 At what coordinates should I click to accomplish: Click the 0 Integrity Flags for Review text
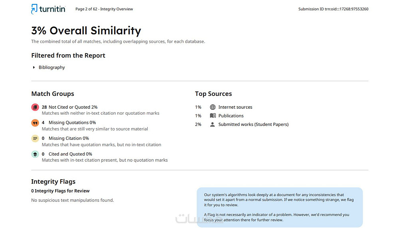point(60,191)
